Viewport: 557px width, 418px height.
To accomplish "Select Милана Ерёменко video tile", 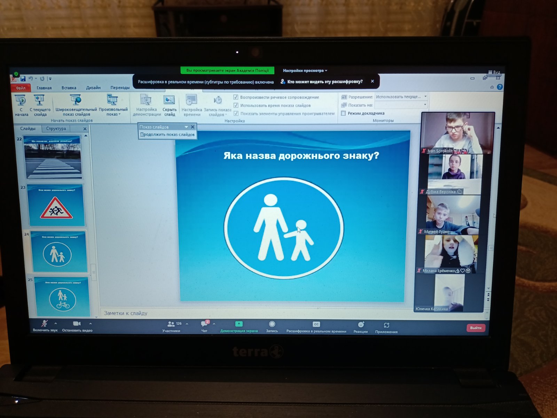I will (x=451, y=254).
